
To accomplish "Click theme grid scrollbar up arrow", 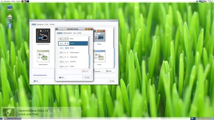I will coord(114,28).
